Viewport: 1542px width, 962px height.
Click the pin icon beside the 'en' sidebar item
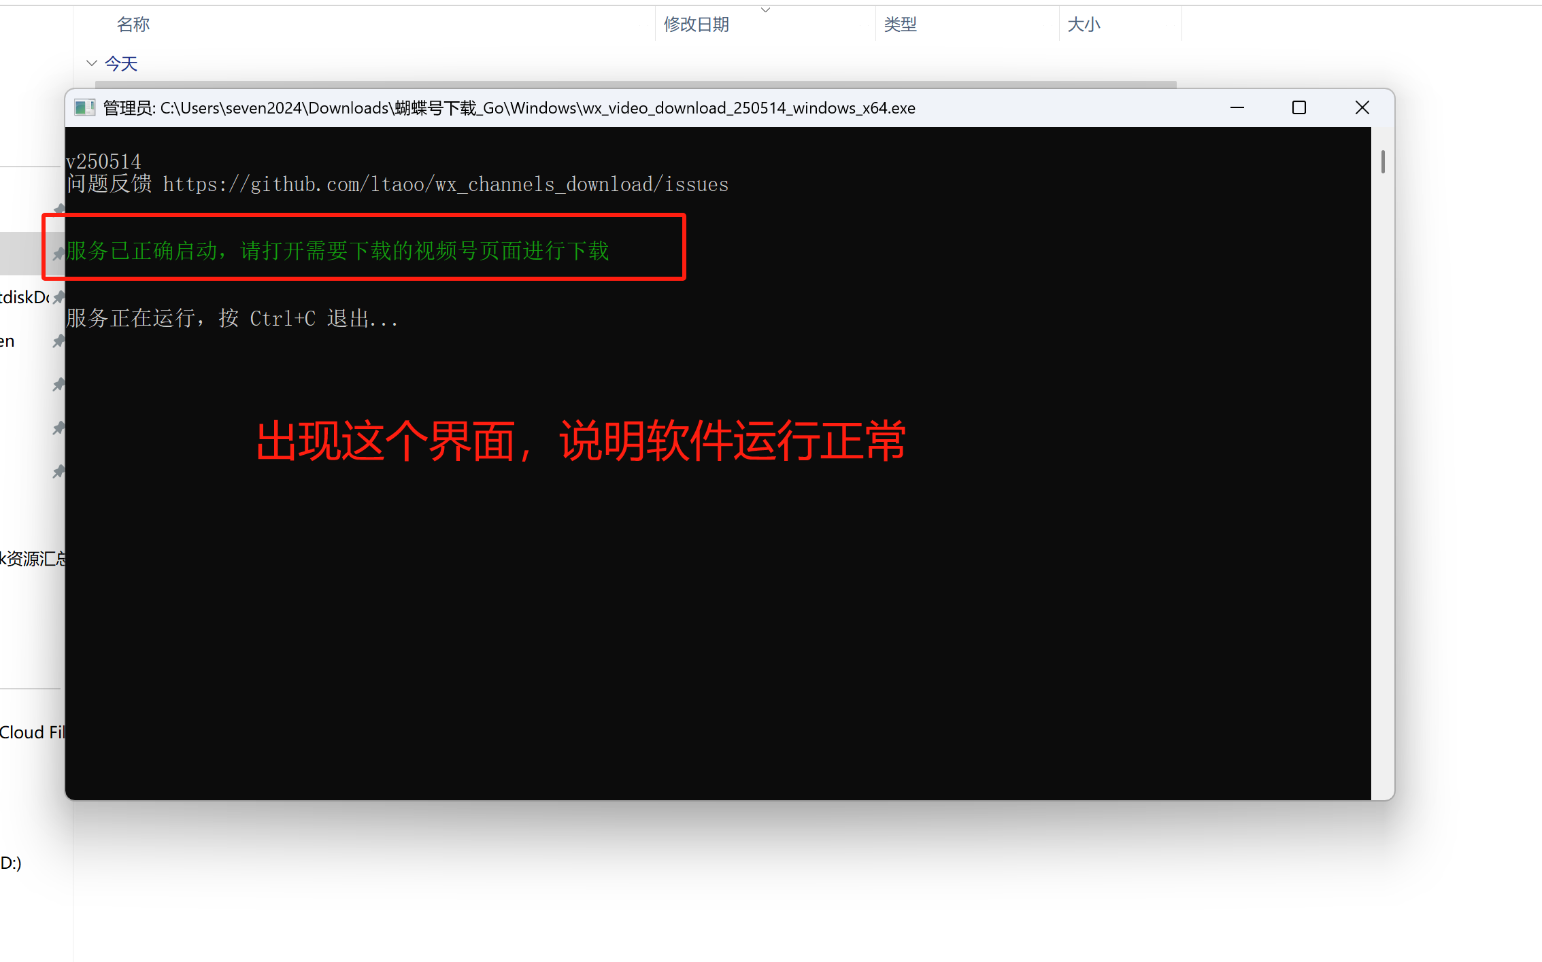[x=59, y=341]
